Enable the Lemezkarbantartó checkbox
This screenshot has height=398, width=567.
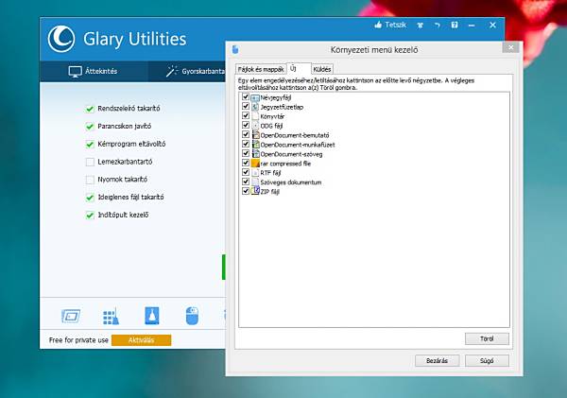90,162
